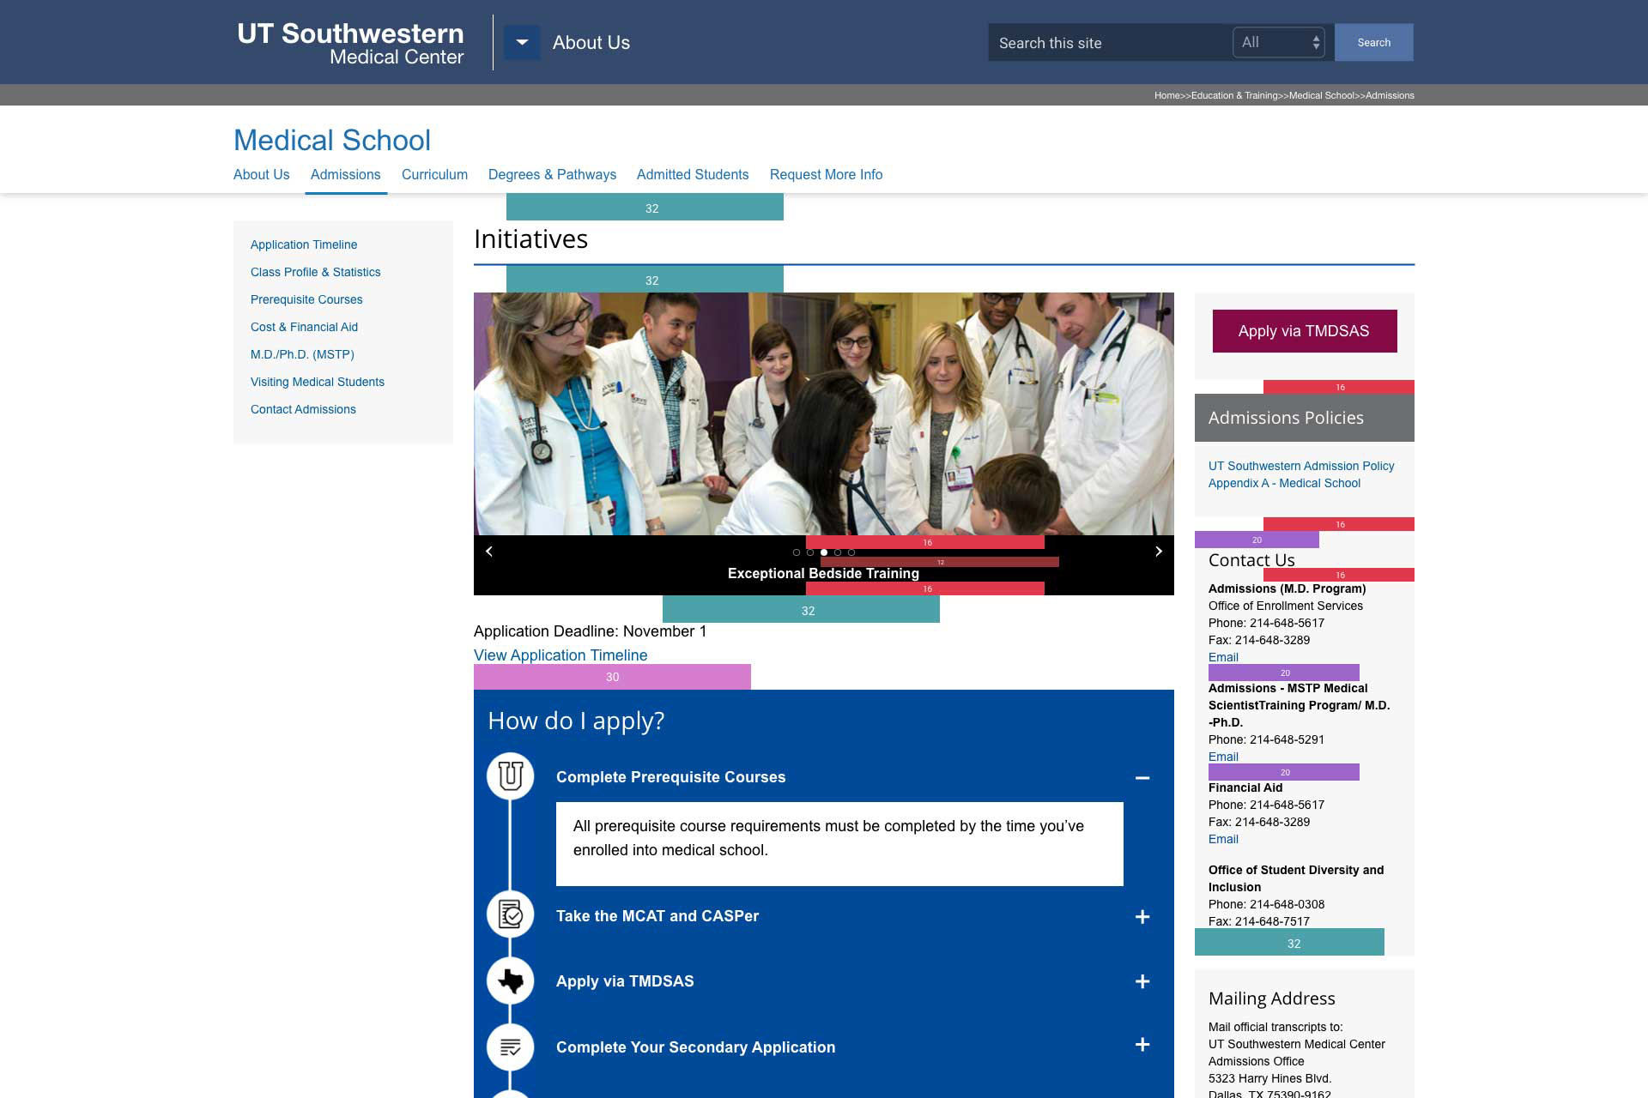Open Prerequisite Courses sidebar link
The height and width of the screenshot is (1098, 1648).
pos(306,300)
